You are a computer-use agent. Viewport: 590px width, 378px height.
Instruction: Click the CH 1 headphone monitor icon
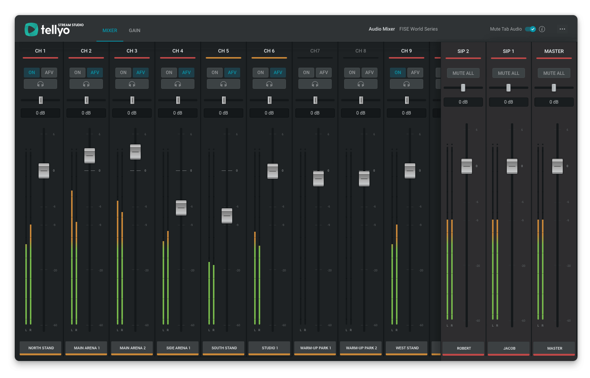[x=40, y=84]
